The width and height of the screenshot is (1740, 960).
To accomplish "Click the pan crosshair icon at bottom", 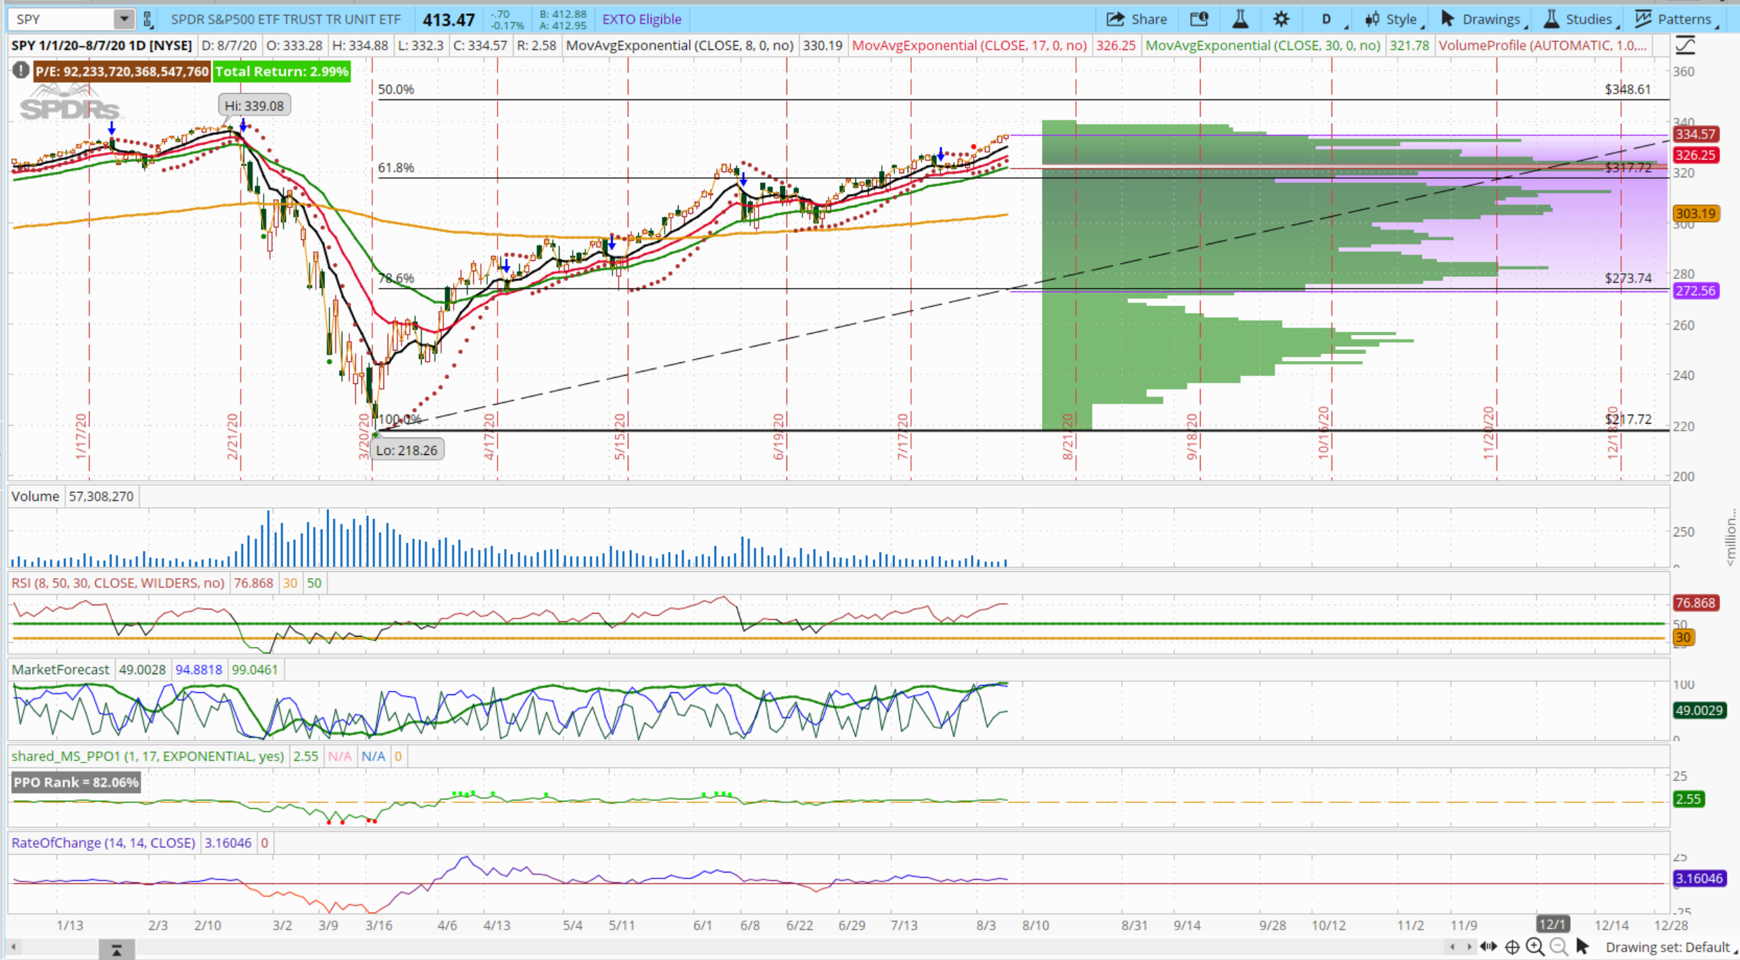I will (x=1512, y=947).
